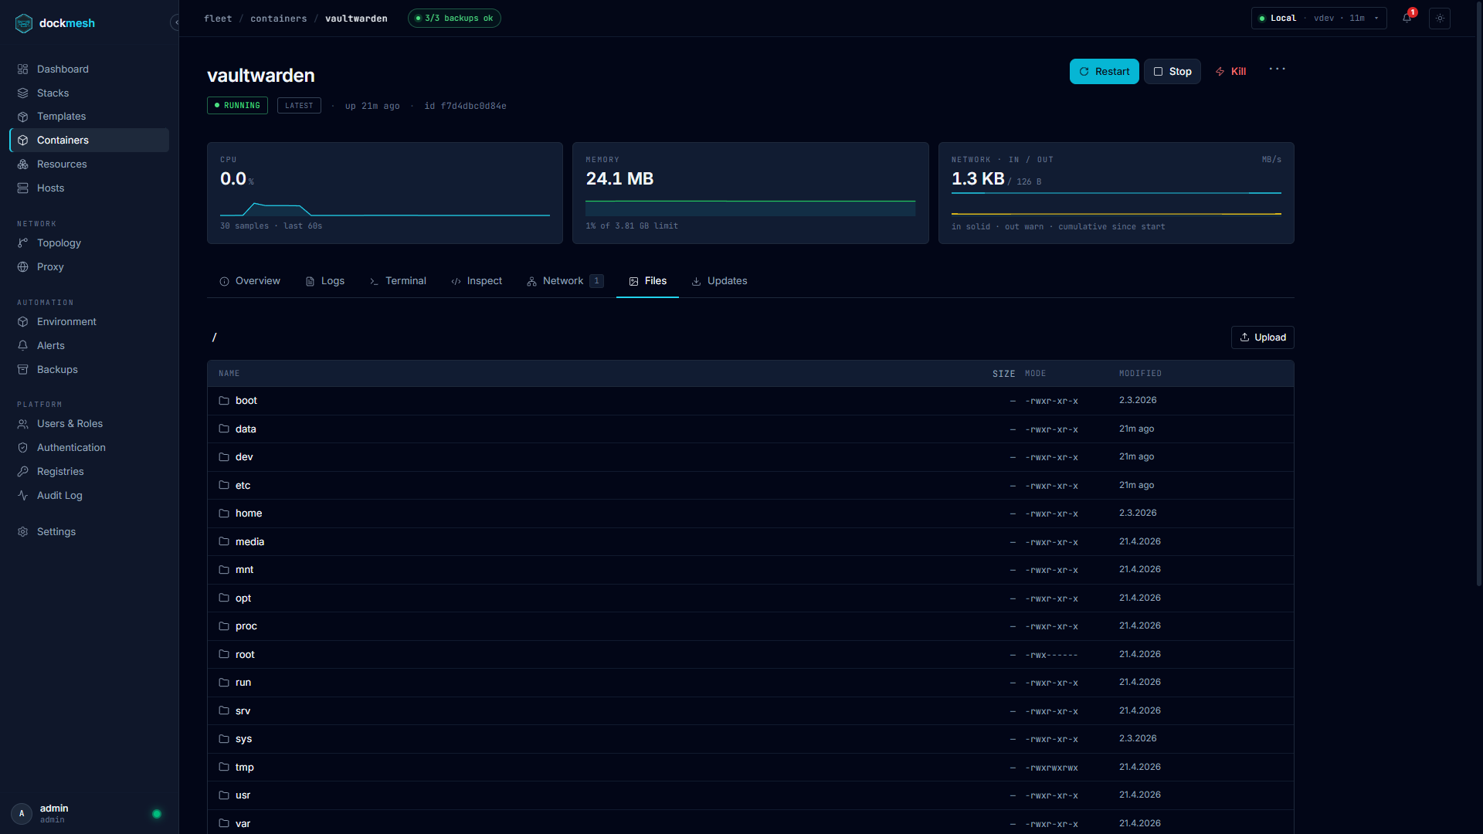This screenshot has height=834, width=1483.
Task: Open the network Topology view
Action: click(x=89, y=242)
